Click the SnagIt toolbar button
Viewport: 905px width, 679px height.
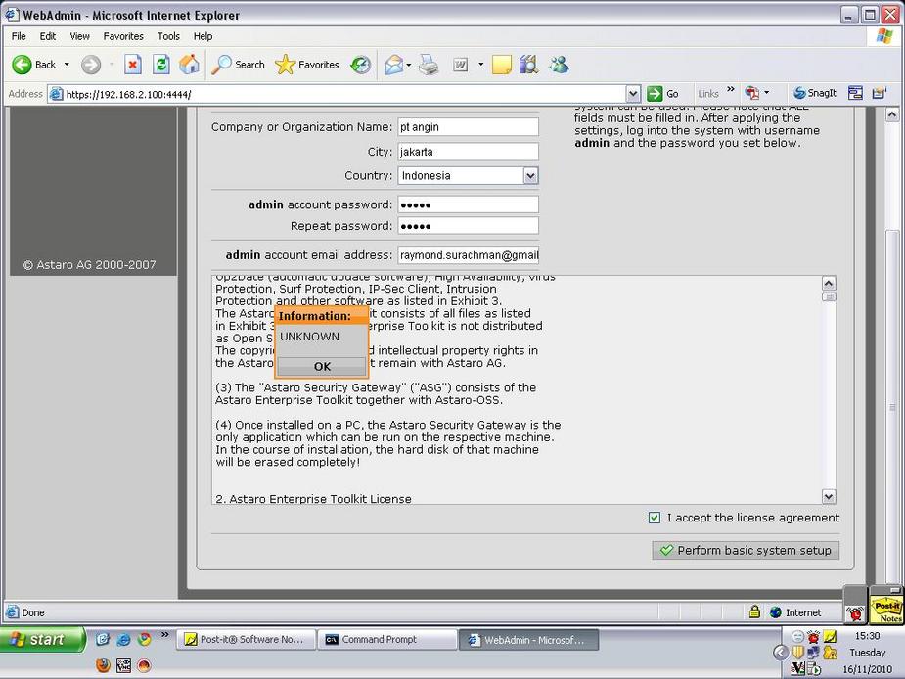[x=814, y=93]
